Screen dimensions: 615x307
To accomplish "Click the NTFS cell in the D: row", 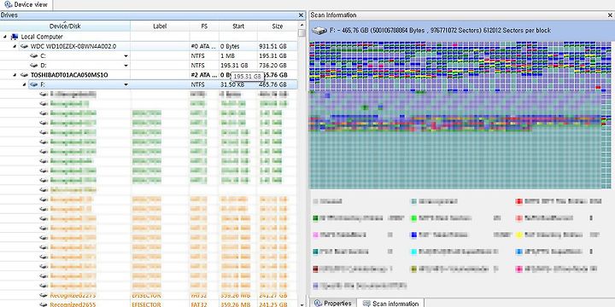I will tap(197, 66).
